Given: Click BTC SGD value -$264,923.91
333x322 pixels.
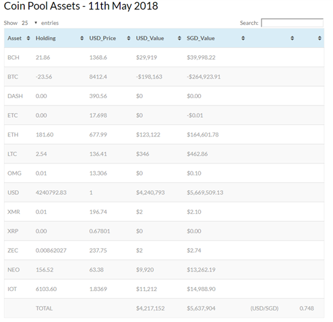Looking at the screenshot, I should pyautogui.click(x=204, y=77).
